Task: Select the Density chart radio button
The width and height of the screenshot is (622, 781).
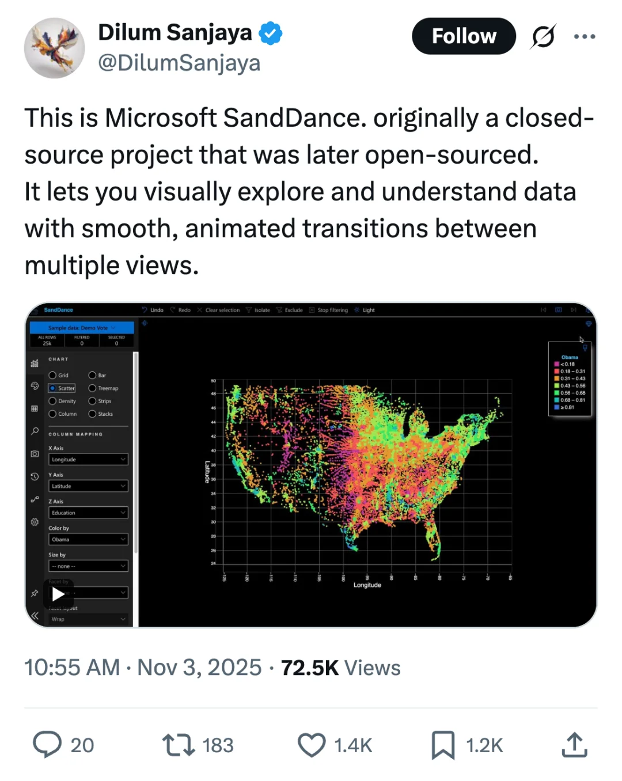Action: click(53, 401)
